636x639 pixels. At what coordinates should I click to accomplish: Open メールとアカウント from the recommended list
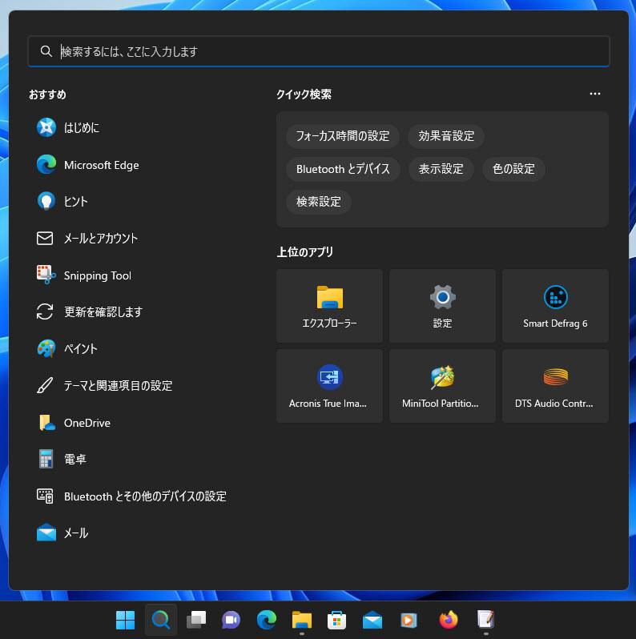pos(100,238)
